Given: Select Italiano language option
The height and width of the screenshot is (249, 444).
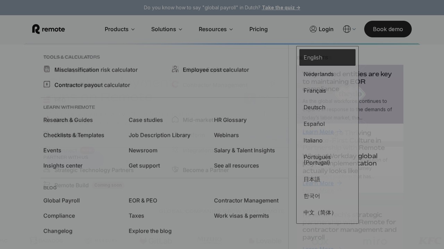Looking at the screenshot, I should 327,140.
